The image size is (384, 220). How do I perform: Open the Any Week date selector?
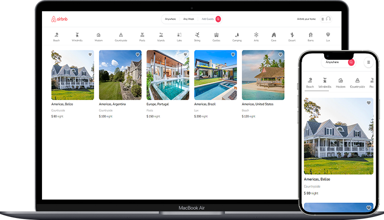(x=189, y=19)
